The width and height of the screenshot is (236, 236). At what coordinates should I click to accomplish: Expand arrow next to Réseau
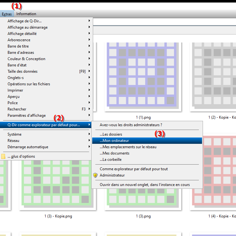tap(89, 140)
